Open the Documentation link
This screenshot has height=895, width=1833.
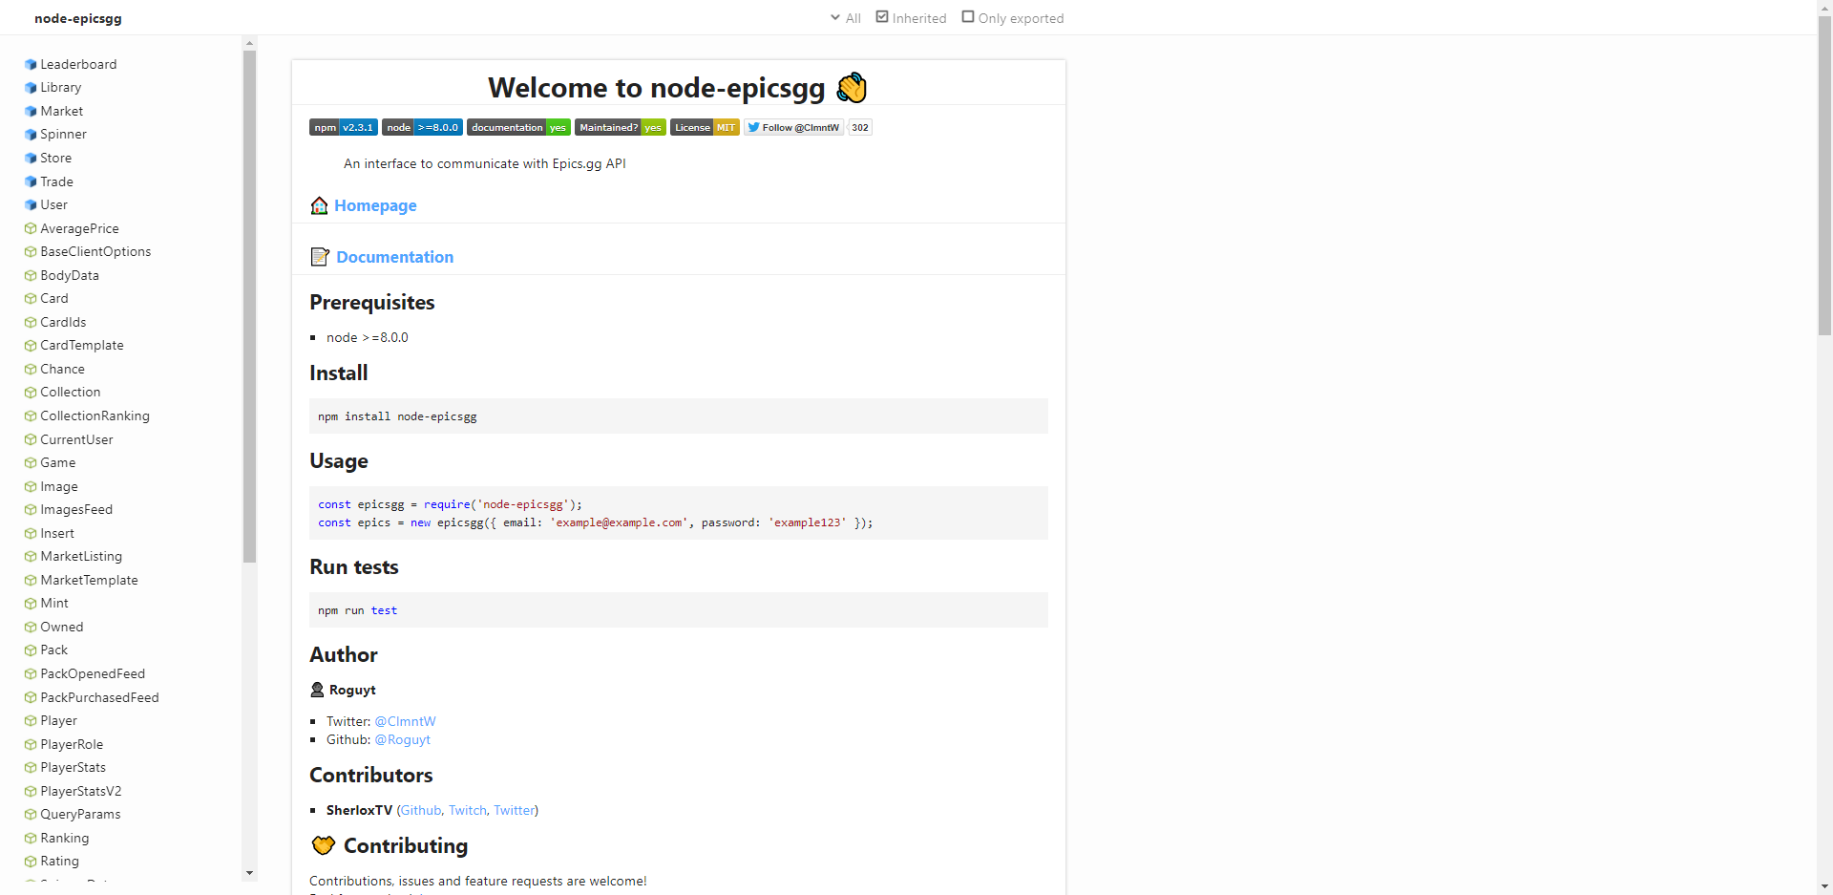coord(394,257)
